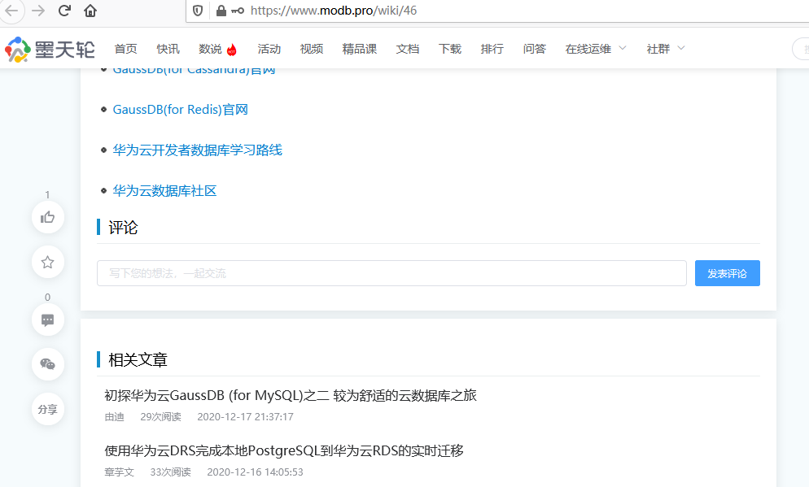Click timestamp 2020-12-16 14:05:53
Viewport: 809px width, 487px height.
(x=256, y=472)
